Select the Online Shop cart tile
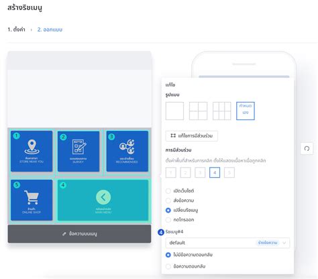Viewport: 318px width, 279px height. click(x=32, y=200)
